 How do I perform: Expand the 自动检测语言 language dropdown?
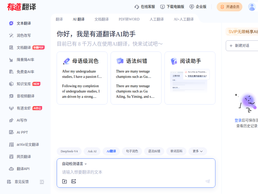click(x=74, y=164)
